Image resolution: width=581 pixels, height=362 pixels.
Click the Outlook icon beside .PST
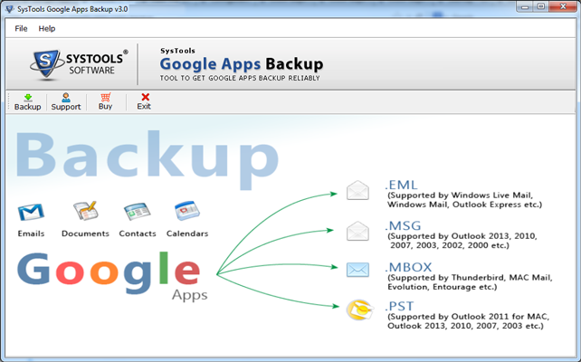pyautogui.click(x=359, y=310)
